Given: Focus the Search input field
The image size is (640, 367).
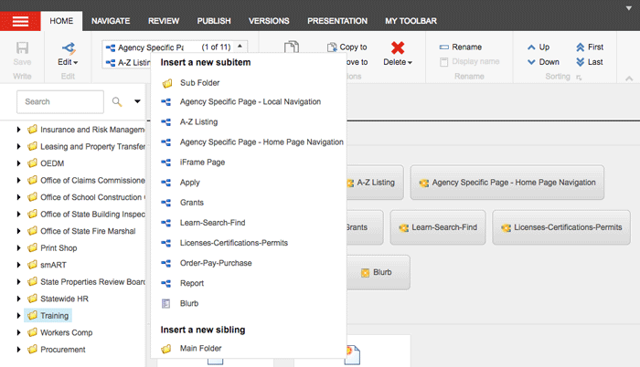Looking at the screenshot, I should [x=59, y=102].
